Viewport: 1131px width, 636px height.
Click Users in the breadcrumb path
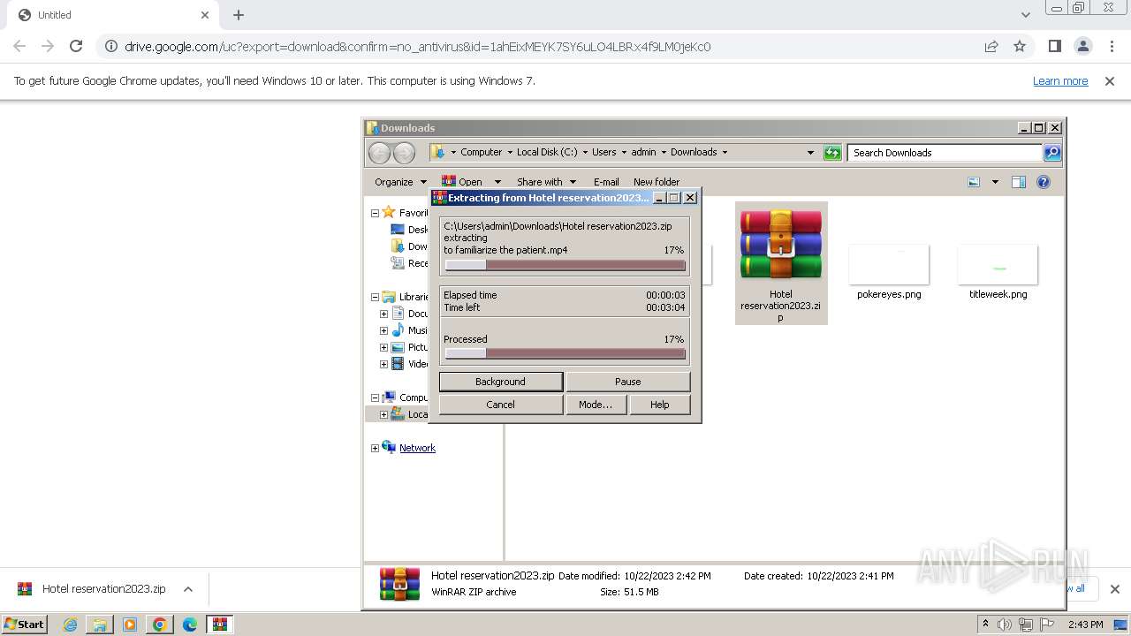pos(603,152)
